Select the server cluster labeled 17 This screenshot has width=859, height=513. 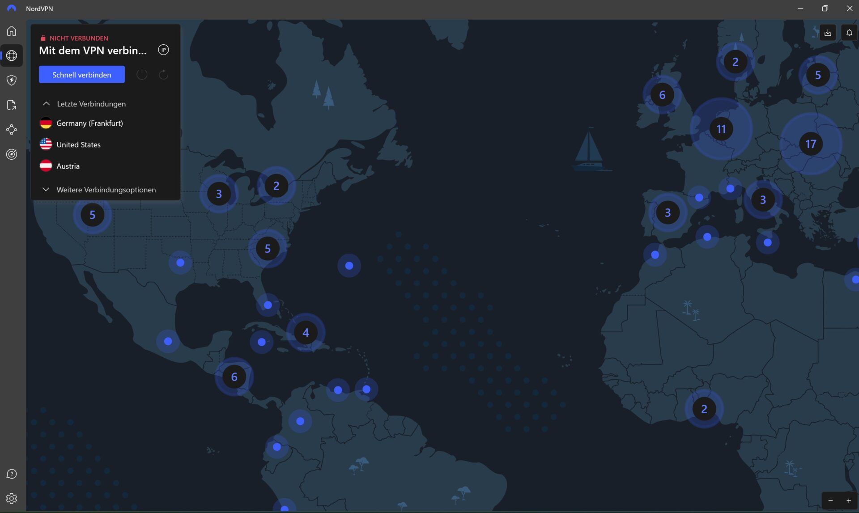(810, 144)
